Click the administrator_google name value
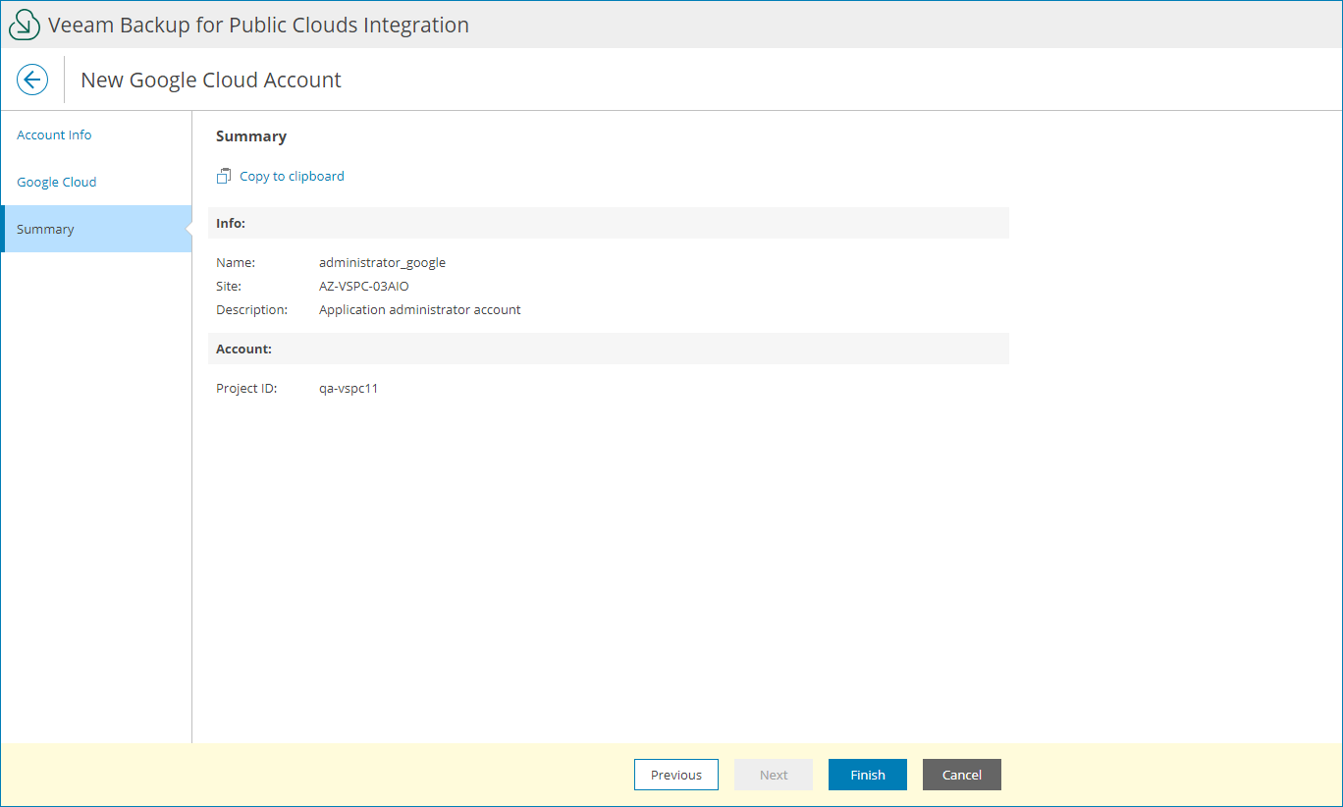1343x807 pixels. [382, 263]
